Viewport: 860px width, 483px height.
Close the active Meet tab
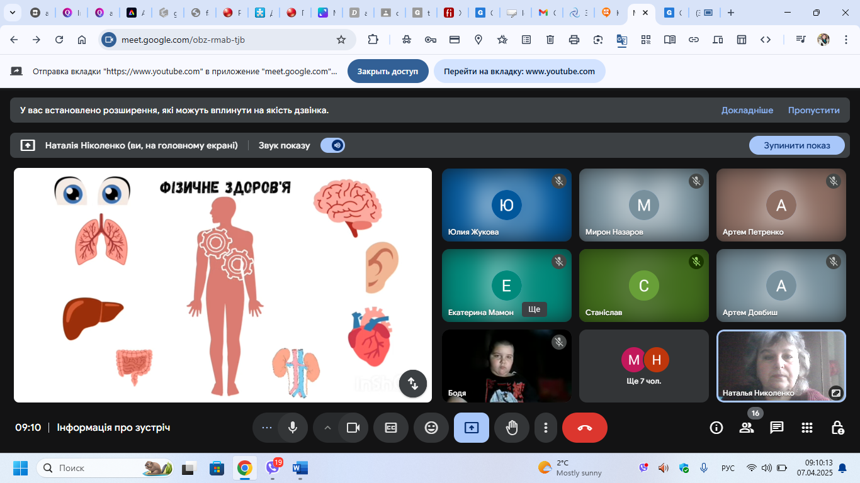(x=645, y=13)
